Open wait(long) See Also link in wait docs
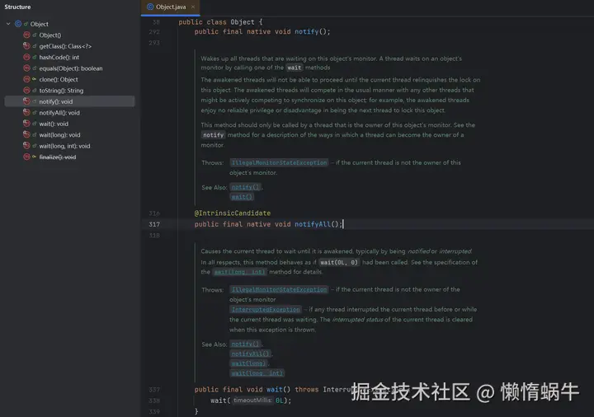 [248, 363]
